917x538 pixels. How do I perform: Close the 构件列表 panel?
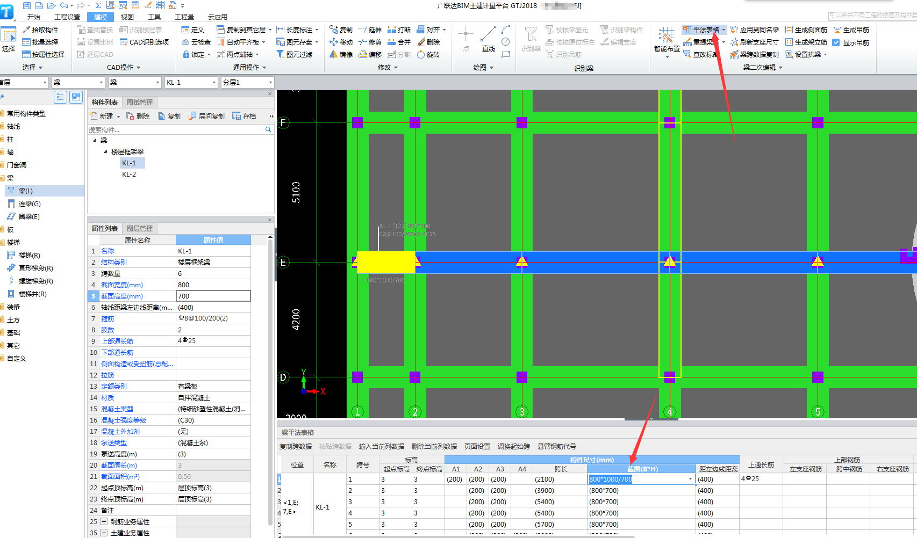pos(270,94)
